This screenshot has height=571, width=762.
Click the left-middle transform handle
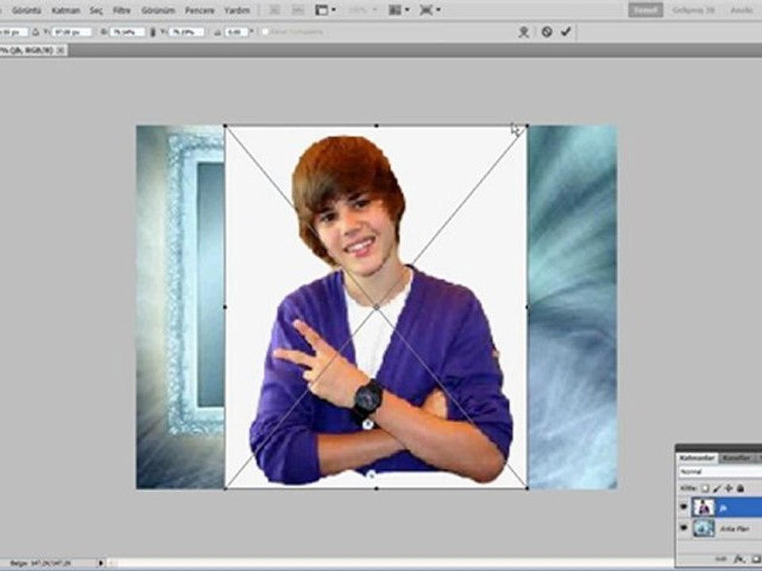(225, 307)
